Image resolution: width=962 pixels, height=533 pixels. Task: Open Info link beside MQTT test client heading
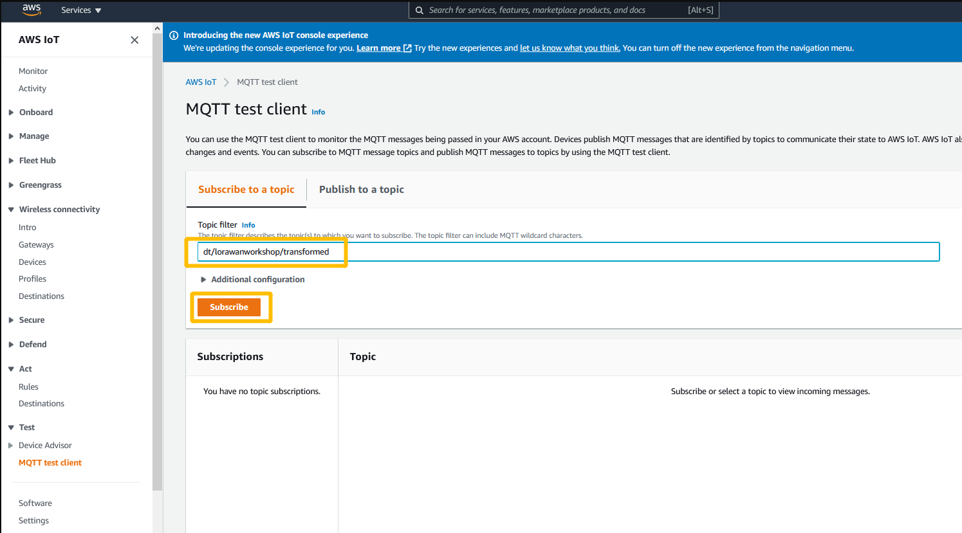coord(319,112)
